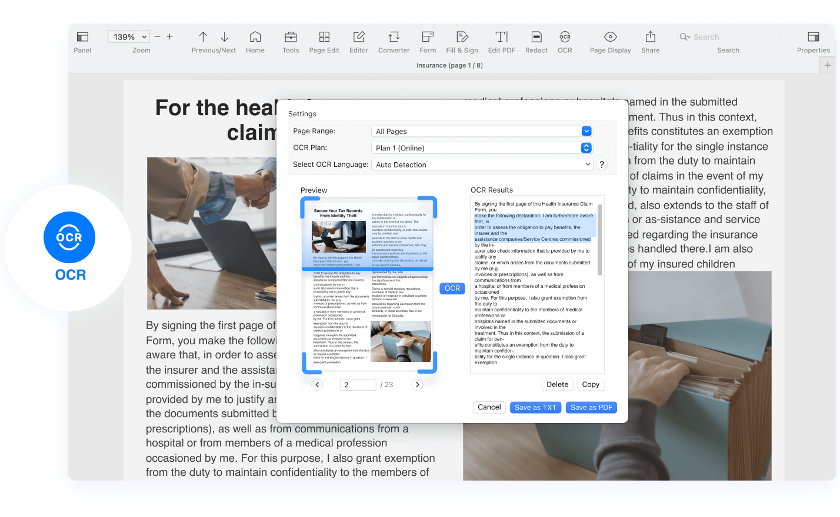Open the OCR tool in toolbar
Image resolution: width=840 pixels, height=517 pixels.
tap(565, 37)
